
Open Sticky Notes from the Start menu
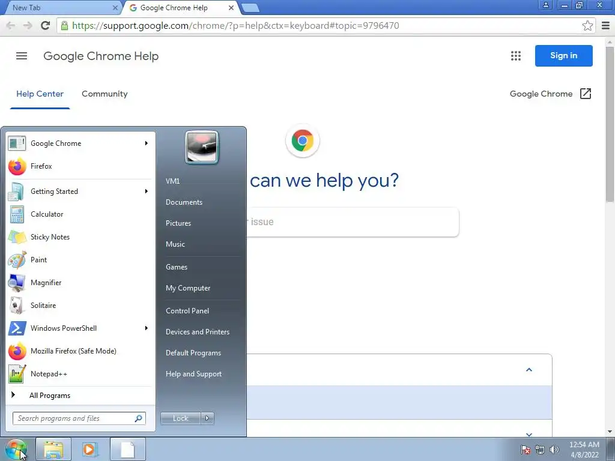(80, 237)
